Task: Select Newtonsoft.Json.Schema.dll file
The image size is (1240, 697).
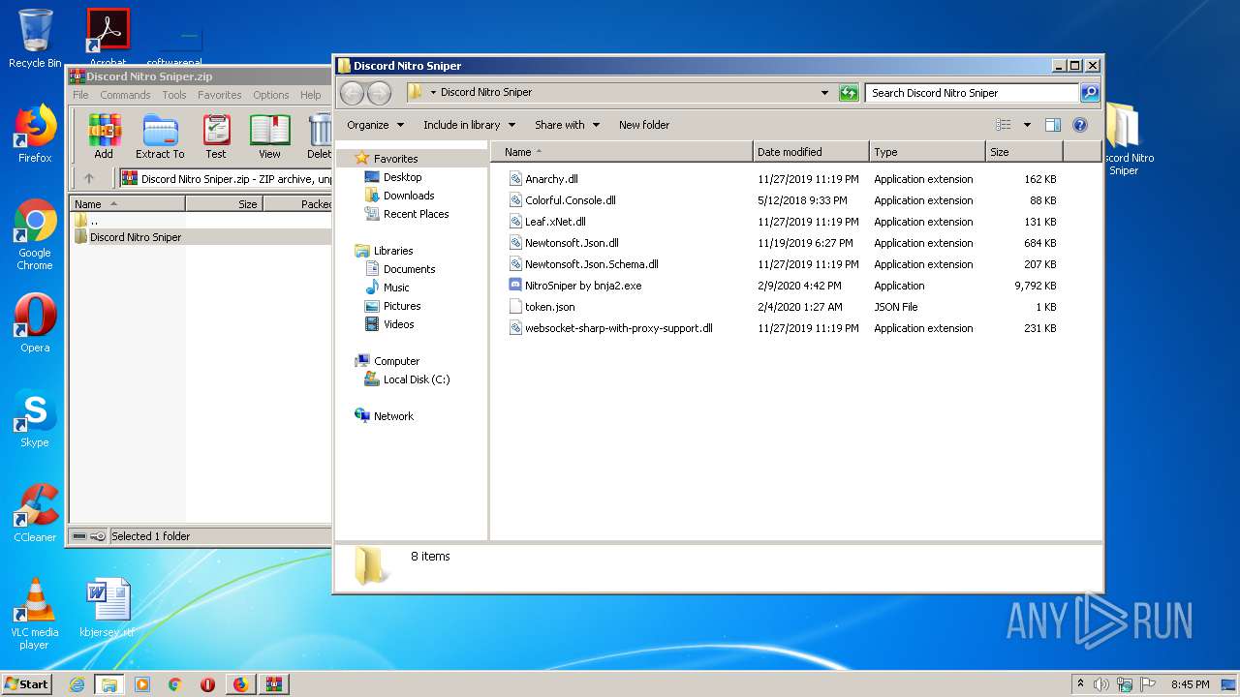Action: pos(591,264)
